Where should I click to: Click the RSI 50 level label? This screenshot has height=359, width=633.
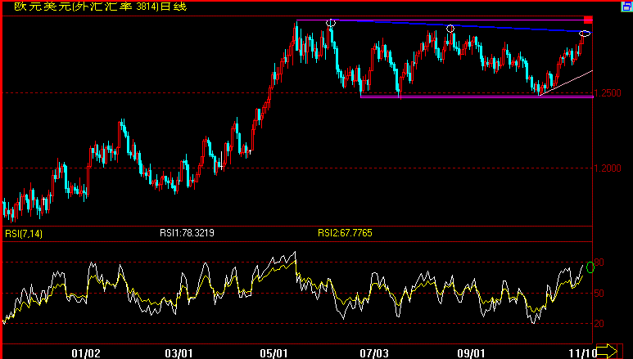[x=599, y=294]
